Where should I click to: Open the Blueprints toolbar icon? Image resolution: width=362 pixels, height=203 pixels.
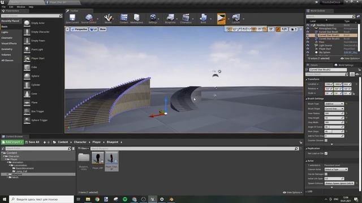click(x=170, y=19)
